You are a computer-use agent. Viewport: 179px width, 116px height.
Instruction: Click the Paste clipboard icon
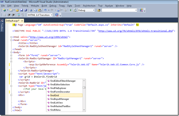(x=40, y=10)
